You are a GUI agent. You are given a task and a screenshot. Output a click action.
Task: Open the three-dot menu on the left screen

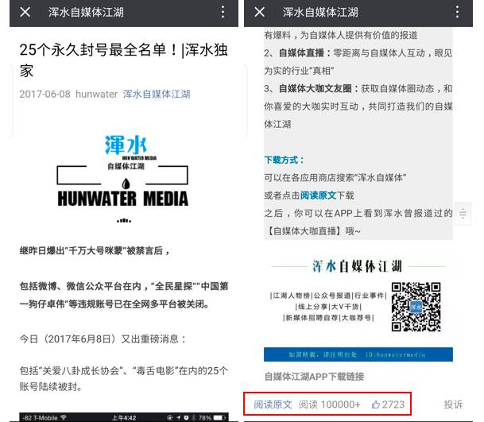point(223,12)
